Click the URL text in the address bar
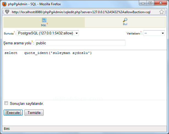Image resolution: width=169 pixels, height=134 pixels. [81, 12]
